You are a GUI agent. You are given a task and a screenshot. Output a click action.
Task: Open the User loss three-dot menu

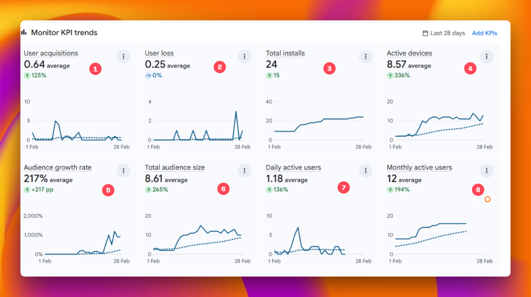tap(244, 56)
